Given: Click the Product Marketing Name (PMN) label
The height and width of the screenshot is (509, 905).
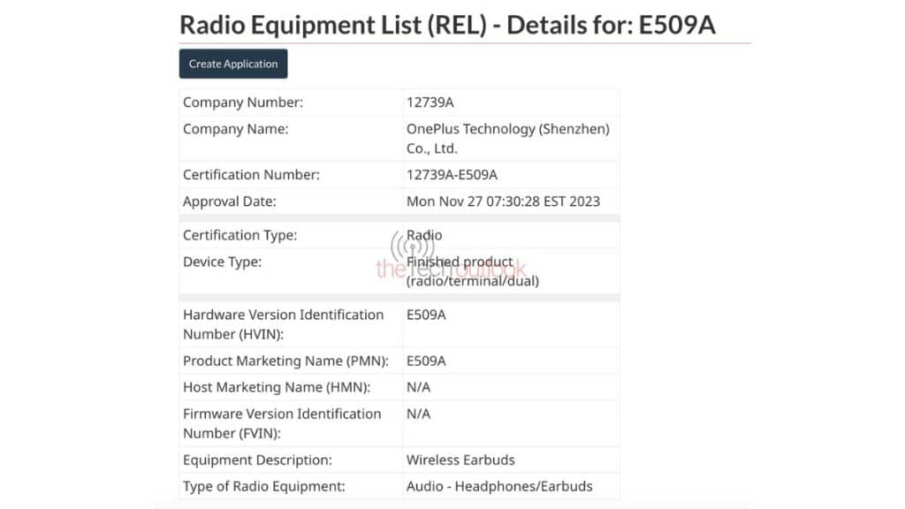Looking at the screenshot, I should click(x=285, y=361).
